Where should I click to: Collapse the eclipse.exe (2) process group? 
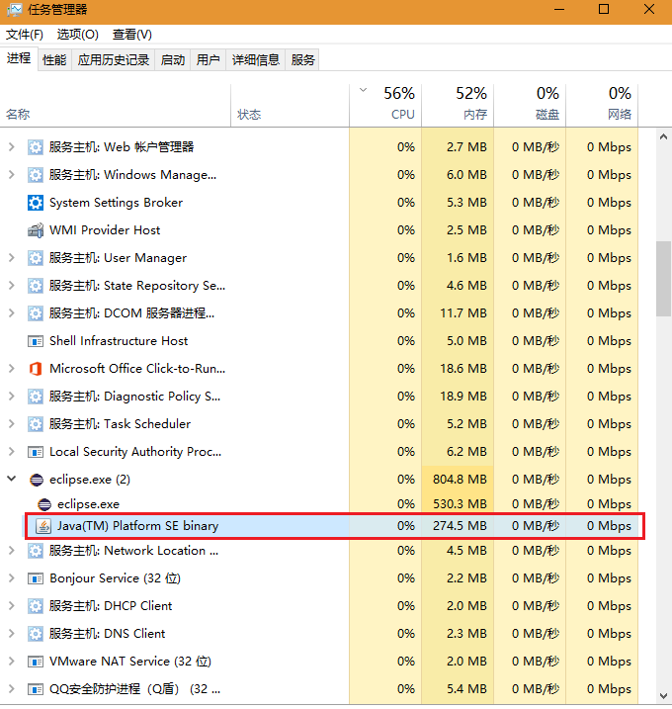[11, 479]
